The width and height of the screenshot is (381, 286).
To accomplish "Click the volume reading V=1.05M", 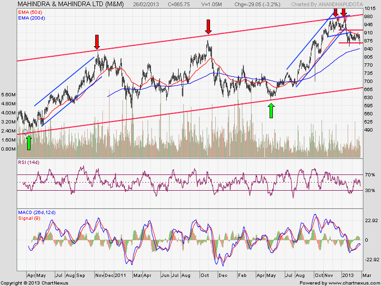I will pos(211,4).
